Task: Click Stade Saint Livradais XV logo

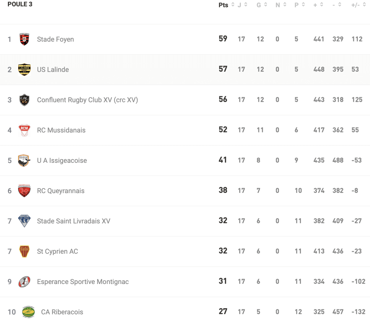Action: pyautogui.click(x=25, y=221)
